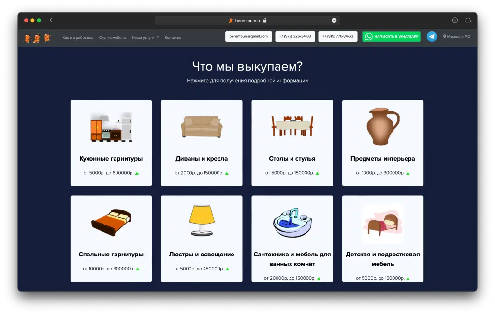Click green arrow beside tables price range
Image resolution: width=495 pixels, height=315 pixels.
coord(317,173)
